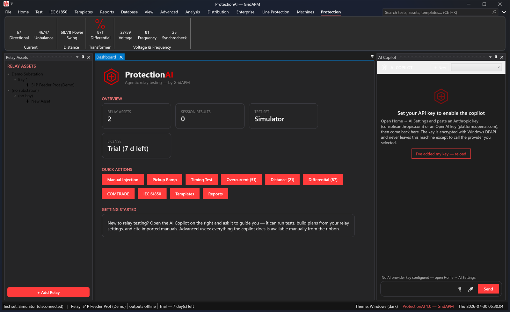Open quick access toolbar dropdown arrow

point(12,4)
